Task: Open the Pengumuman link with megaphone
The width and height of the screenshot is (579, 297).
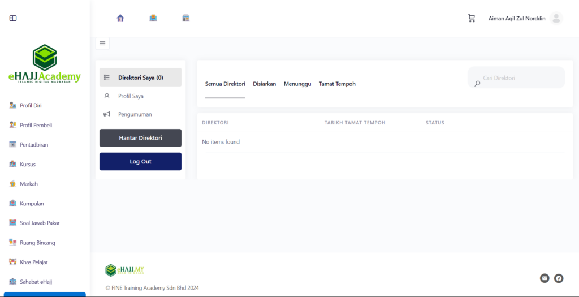Action: 135,114
